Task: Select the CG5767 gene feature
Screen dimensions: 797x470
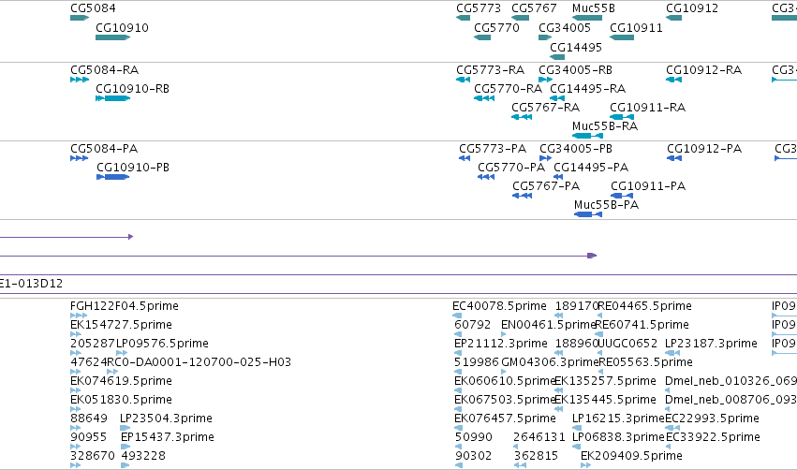Action: [521, 18]
